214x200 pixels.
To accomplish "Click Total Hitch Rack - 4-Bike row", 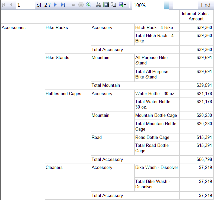I will [157, 39].
